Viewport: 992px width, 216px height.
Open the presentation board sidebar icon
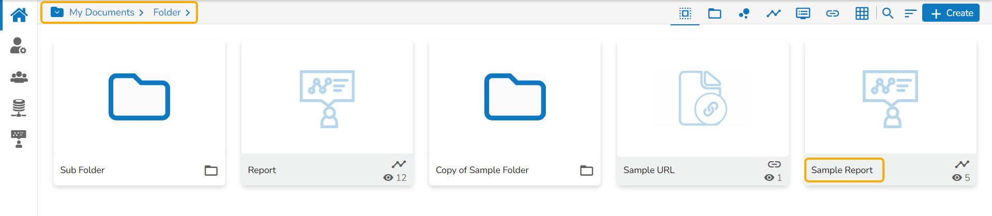[x=19, y=138]
